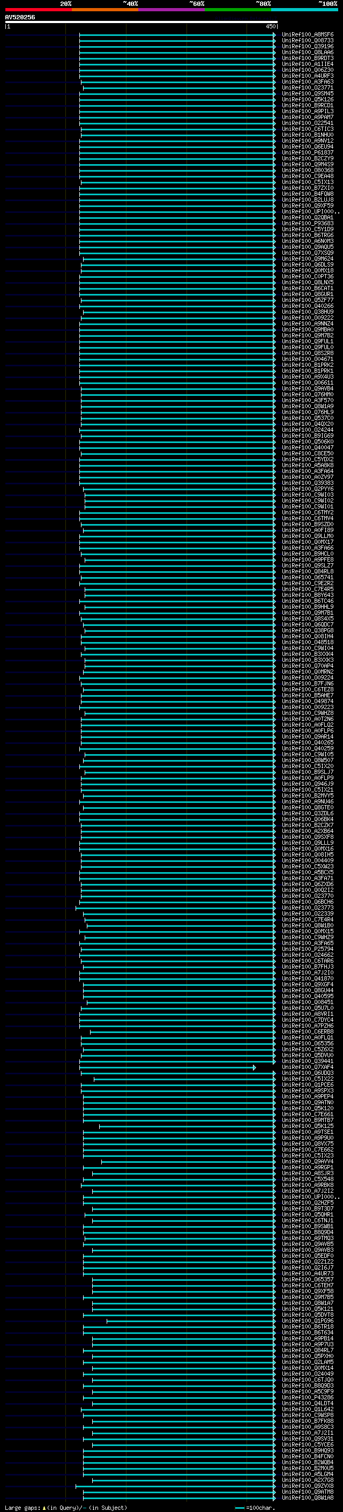Screen dimensions: 343x1512
Task: Select UniRef100_Q1PCE6 label
Action: click(307, 1085)
